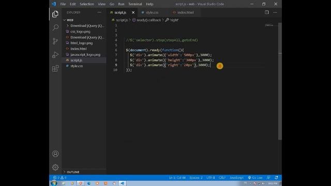This screenshot has height=186, width=331.
Task: Expand the Download jQuery folder
Action: 85,26
